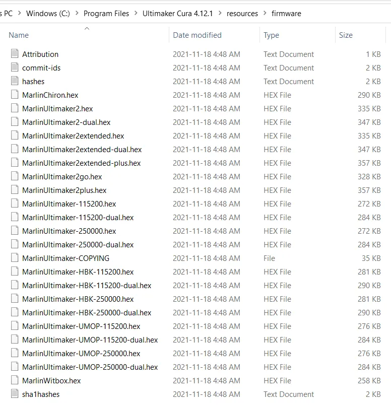Click the MarlinUltimaker2go.hex file icon

(x=15, y=176)
